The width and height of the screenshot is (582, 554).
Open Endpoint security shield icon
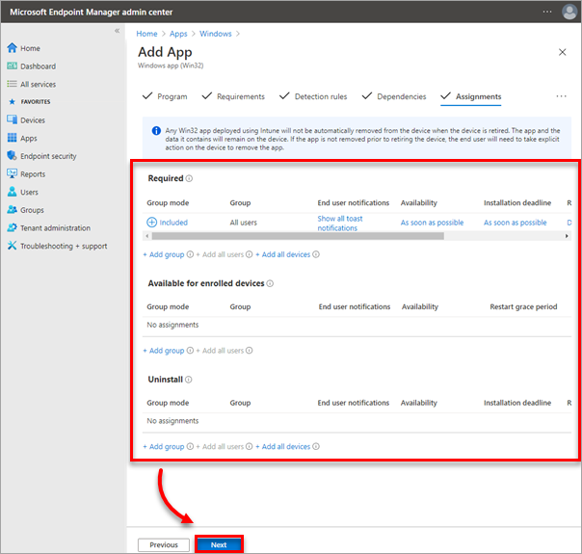point(13,156)
